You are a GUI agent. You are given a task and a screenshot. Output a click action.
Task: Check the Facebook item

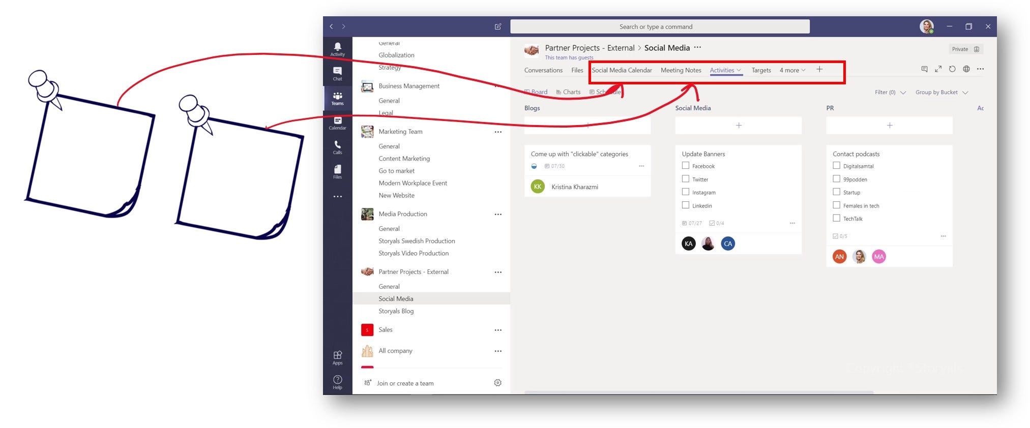[686, 166]
